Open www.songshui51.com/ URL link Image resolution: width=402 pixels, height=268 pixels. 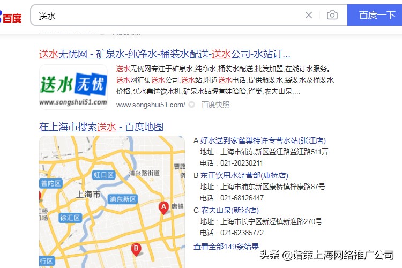(x=151, y=105)
